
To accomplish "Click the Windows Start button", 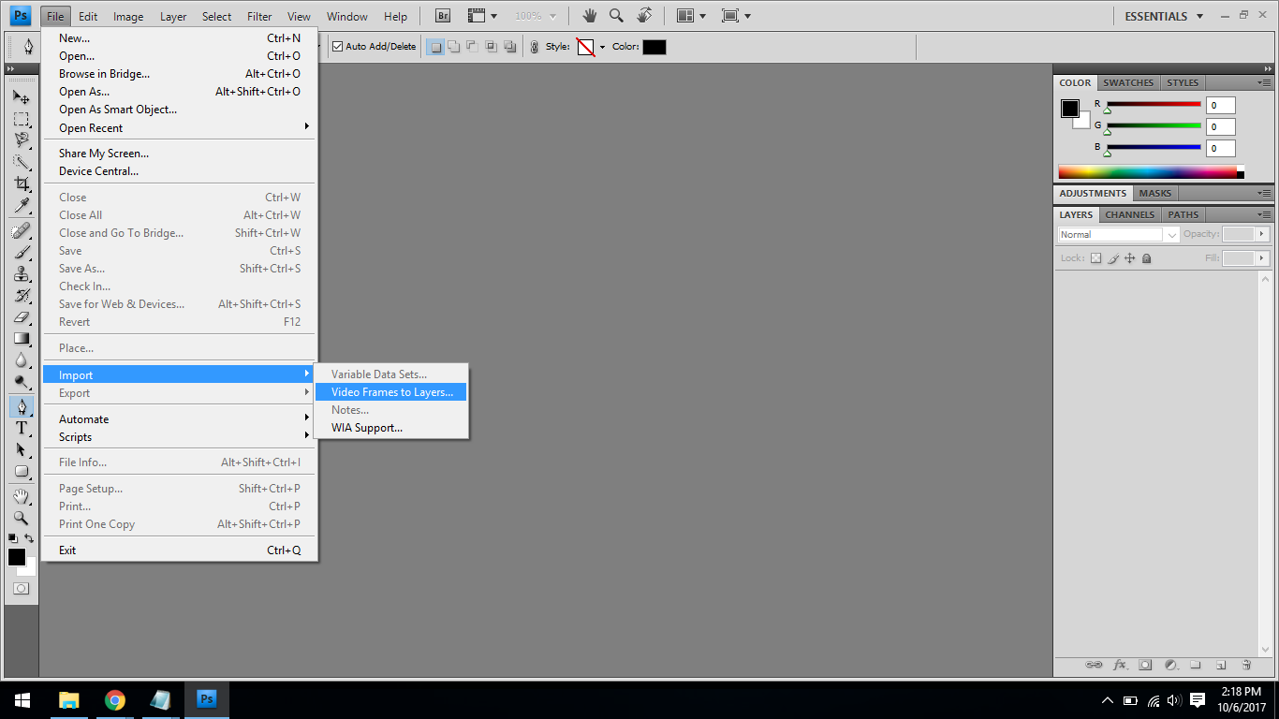I will click(x=22, y=700).
